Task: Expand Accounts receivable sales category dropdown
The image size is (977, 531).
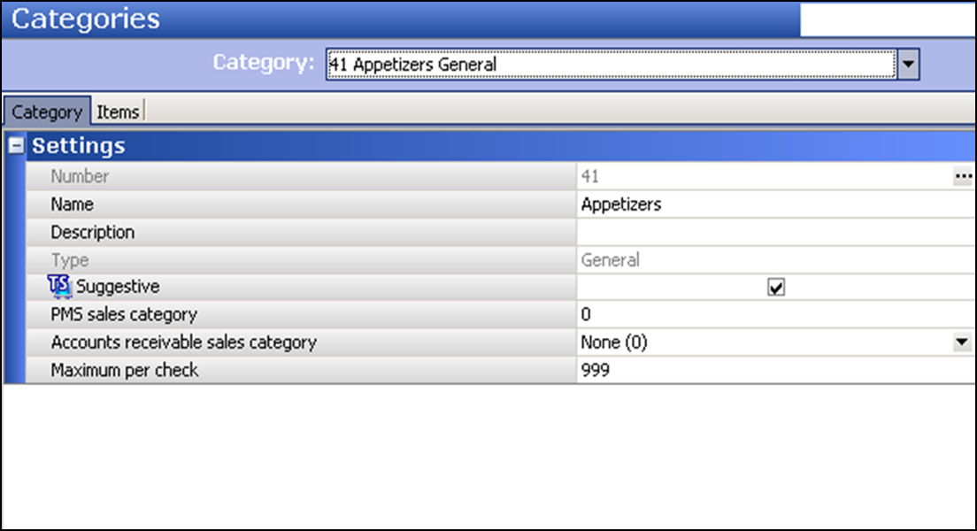Action: [x=961, y=342]
